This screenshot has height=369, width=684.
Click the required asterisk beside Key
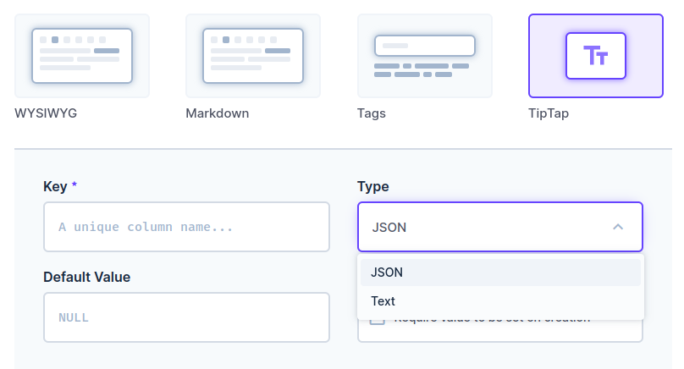click(x=74, y=185)
